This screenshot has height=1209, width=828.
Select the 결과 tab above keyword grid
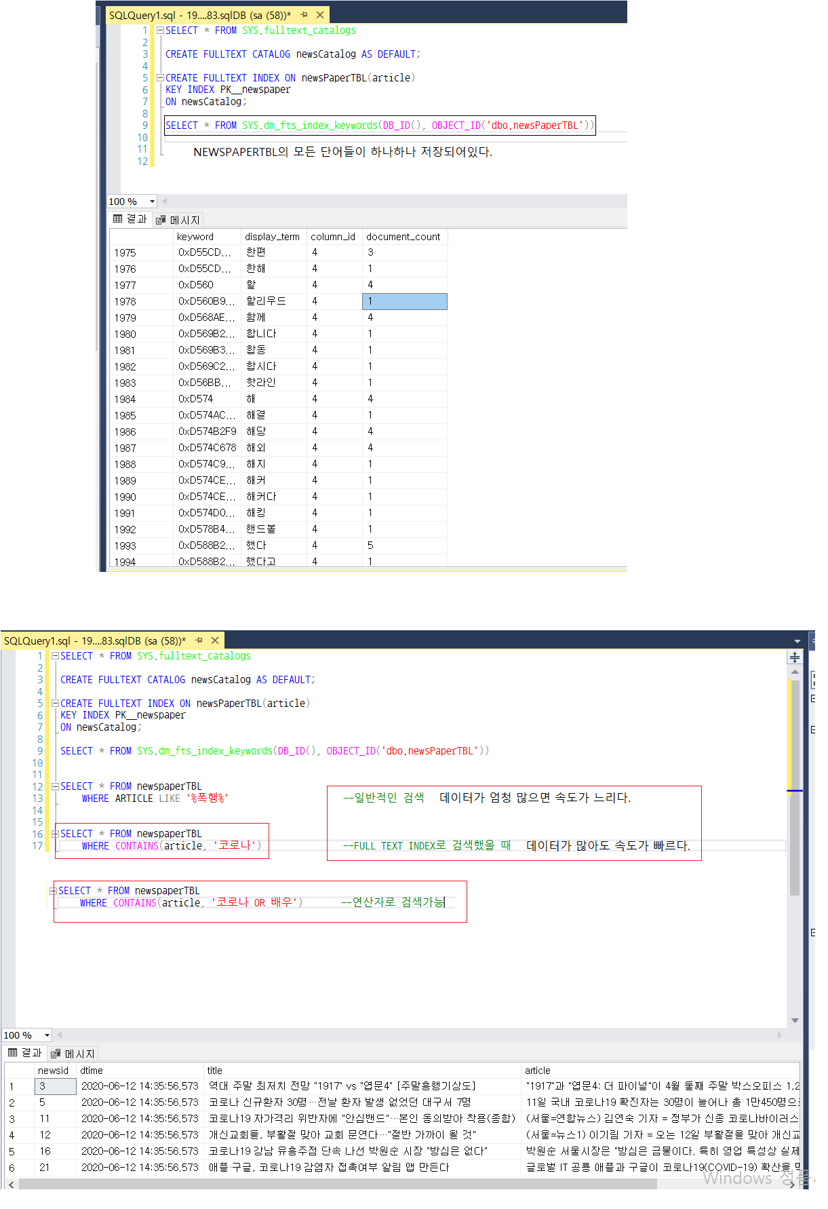(x=130, y=219)
